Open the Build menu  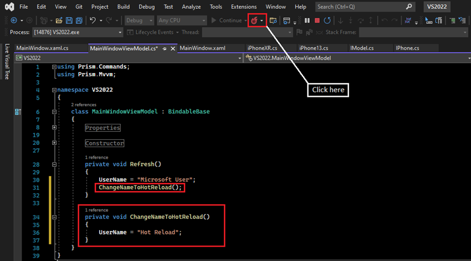coord(124,7)
